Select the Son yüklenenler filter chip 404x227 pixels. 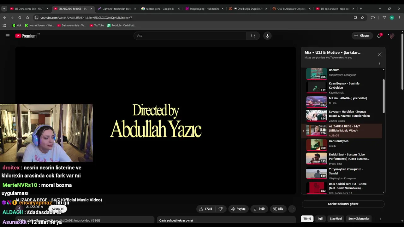click(x=359, y=218)
